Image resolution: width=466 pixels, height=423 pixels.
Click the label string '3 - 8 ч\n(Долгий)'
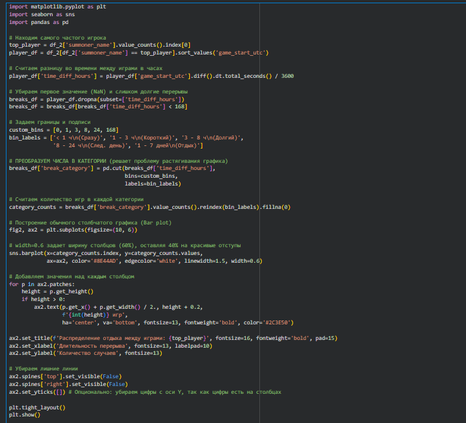pos(212,138)
